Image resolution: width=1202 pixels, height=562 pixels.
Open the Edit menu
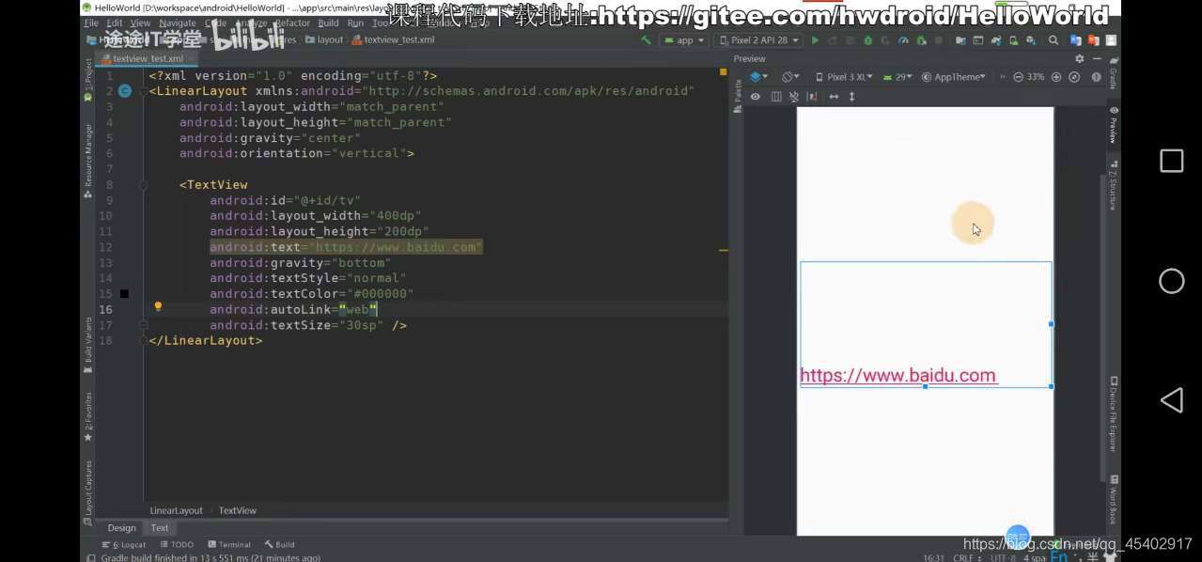tap(115, 23)
